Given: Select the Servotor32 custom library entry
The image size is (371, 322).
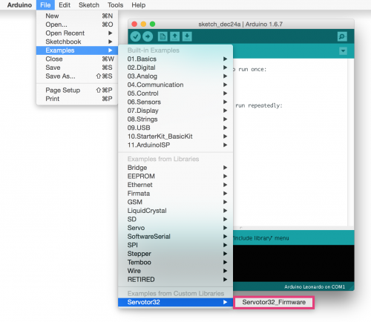Looking at the screenshot, I should [176, 302].
